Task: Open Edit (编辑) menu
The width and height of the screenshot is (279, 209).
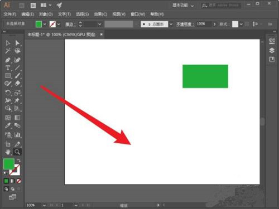Action: (28, 14)
